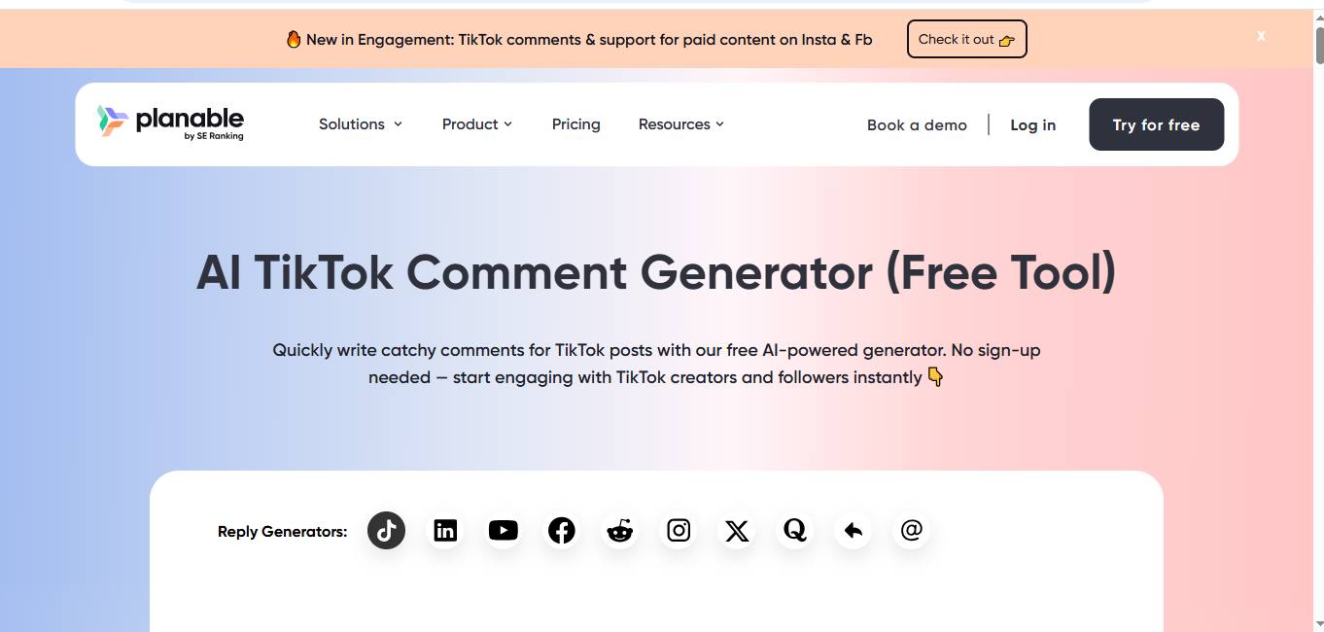Select the TikTok reply generator icon
1324x632 pixels.
click(386, 531)
